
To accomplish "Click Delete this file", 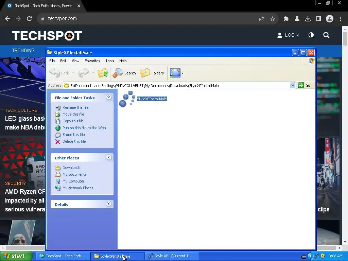I will coord(74,141).
